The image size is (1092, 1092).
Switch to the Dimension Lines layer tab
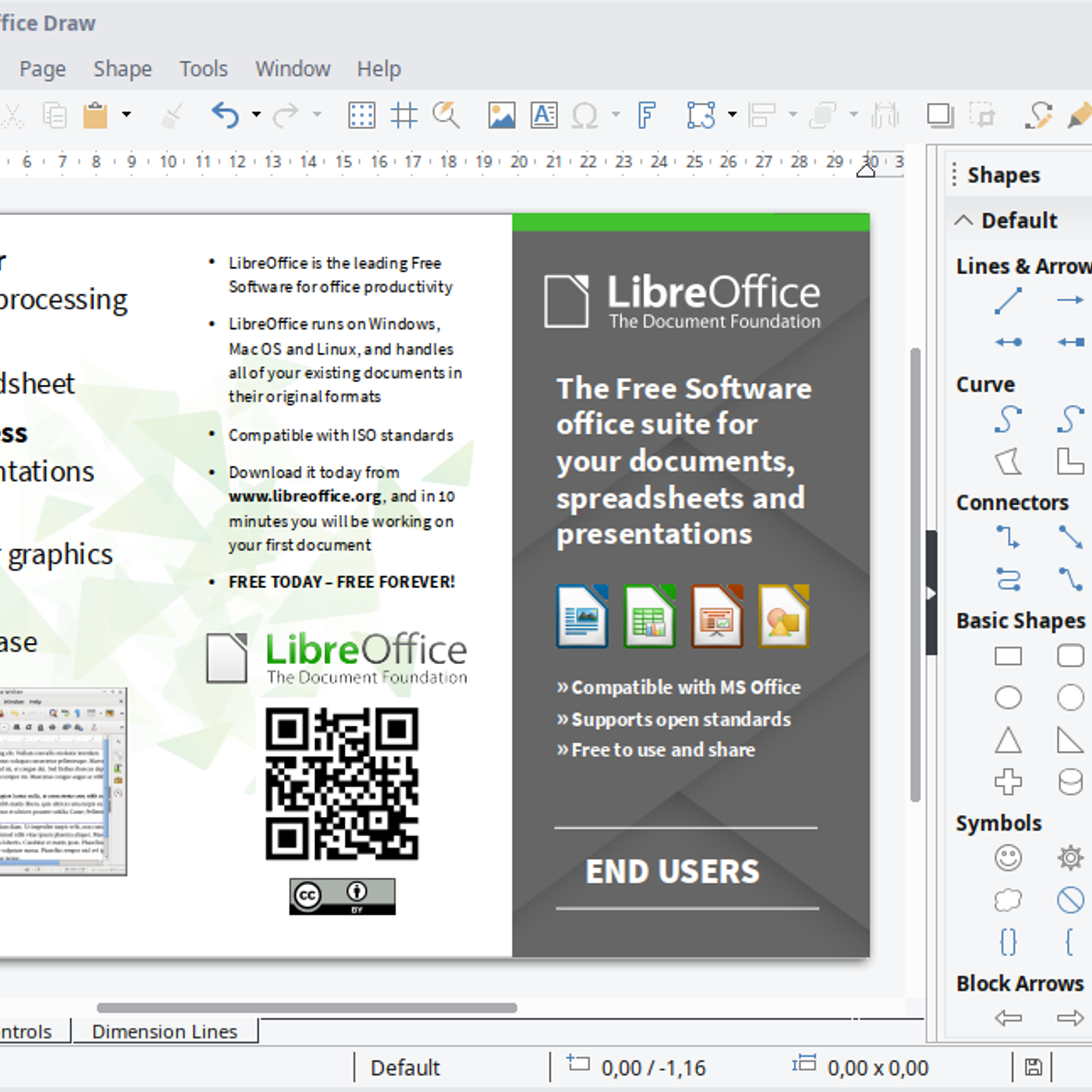[x=164, y=1031]
